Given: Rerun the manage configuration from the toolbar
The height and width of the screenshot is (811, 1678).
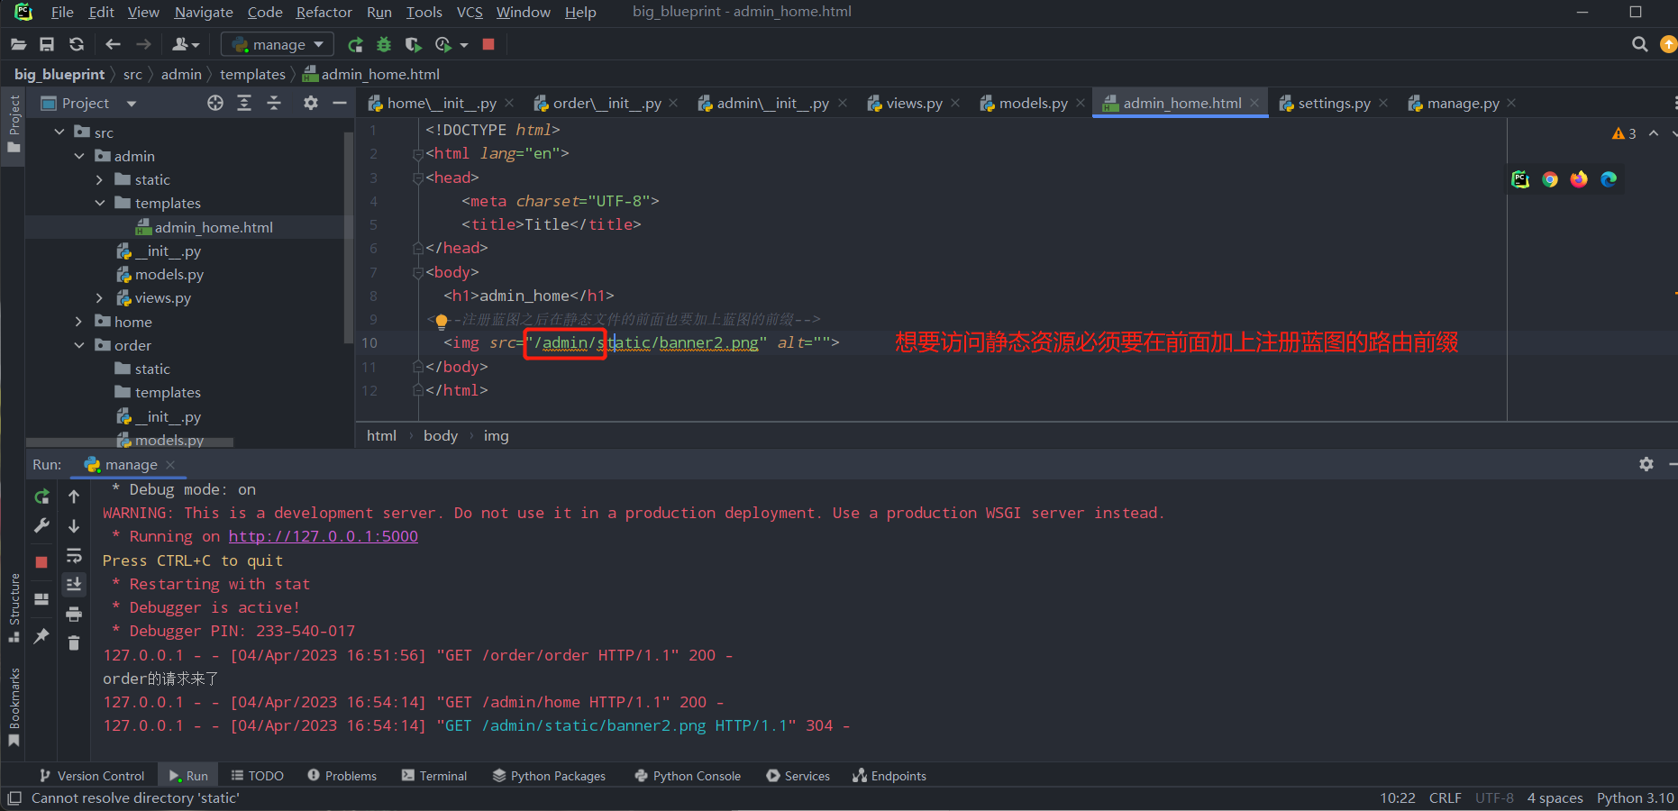Looking at the screenshot, I should [x=355, y=44].
